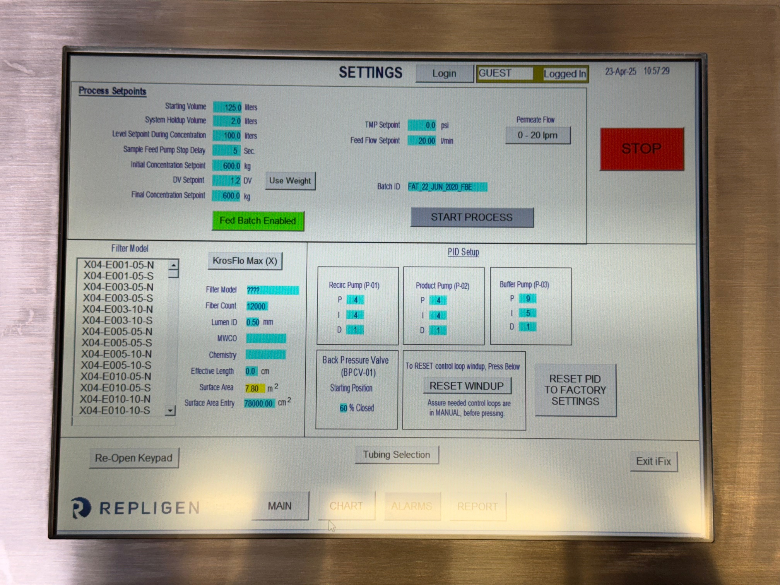Switch to the MAIN screen
780x585 pixels.
point(280,506)
